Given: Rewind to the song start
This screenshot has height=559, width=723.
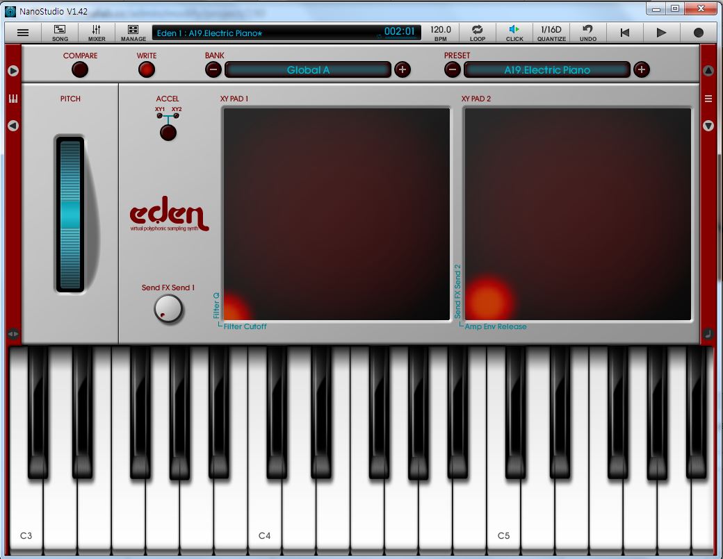Looking at the screenshot, I should click(x=625, y=33).
